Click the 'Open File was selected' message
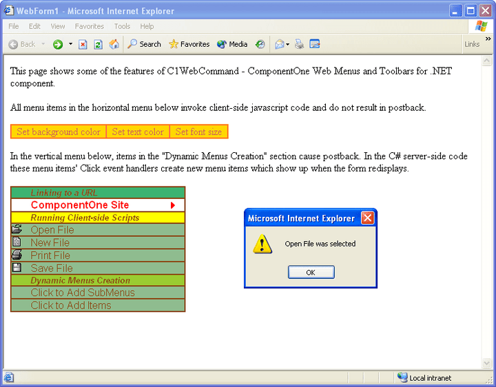 point(320,244)
